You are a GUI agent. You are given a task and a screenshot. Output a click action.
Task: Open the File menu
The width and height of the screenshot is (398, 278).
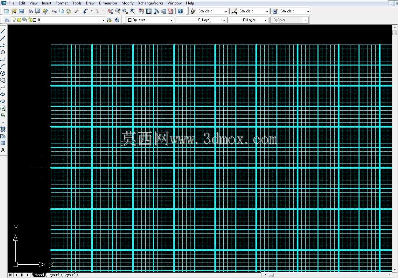pyautogui.click(x=11, y=3)
